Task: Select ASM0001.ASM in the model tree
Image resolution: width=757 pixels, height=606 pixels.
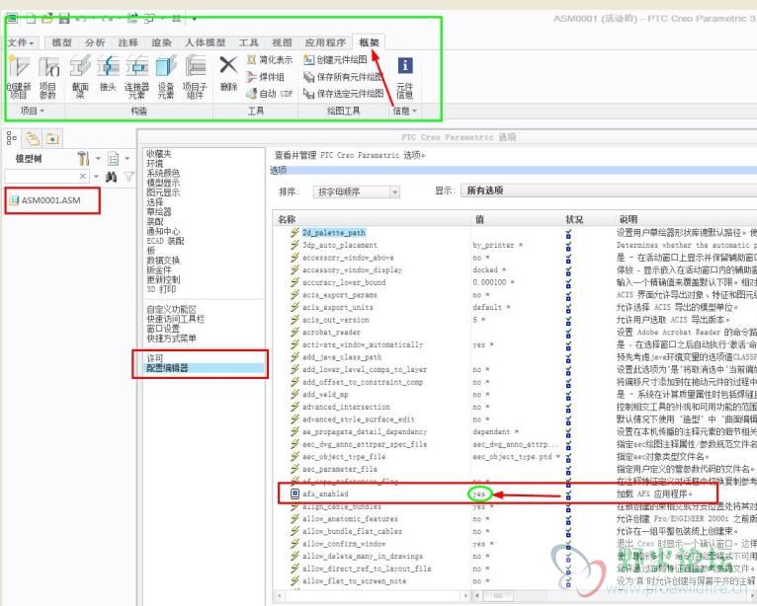Action: coord(45,200)
